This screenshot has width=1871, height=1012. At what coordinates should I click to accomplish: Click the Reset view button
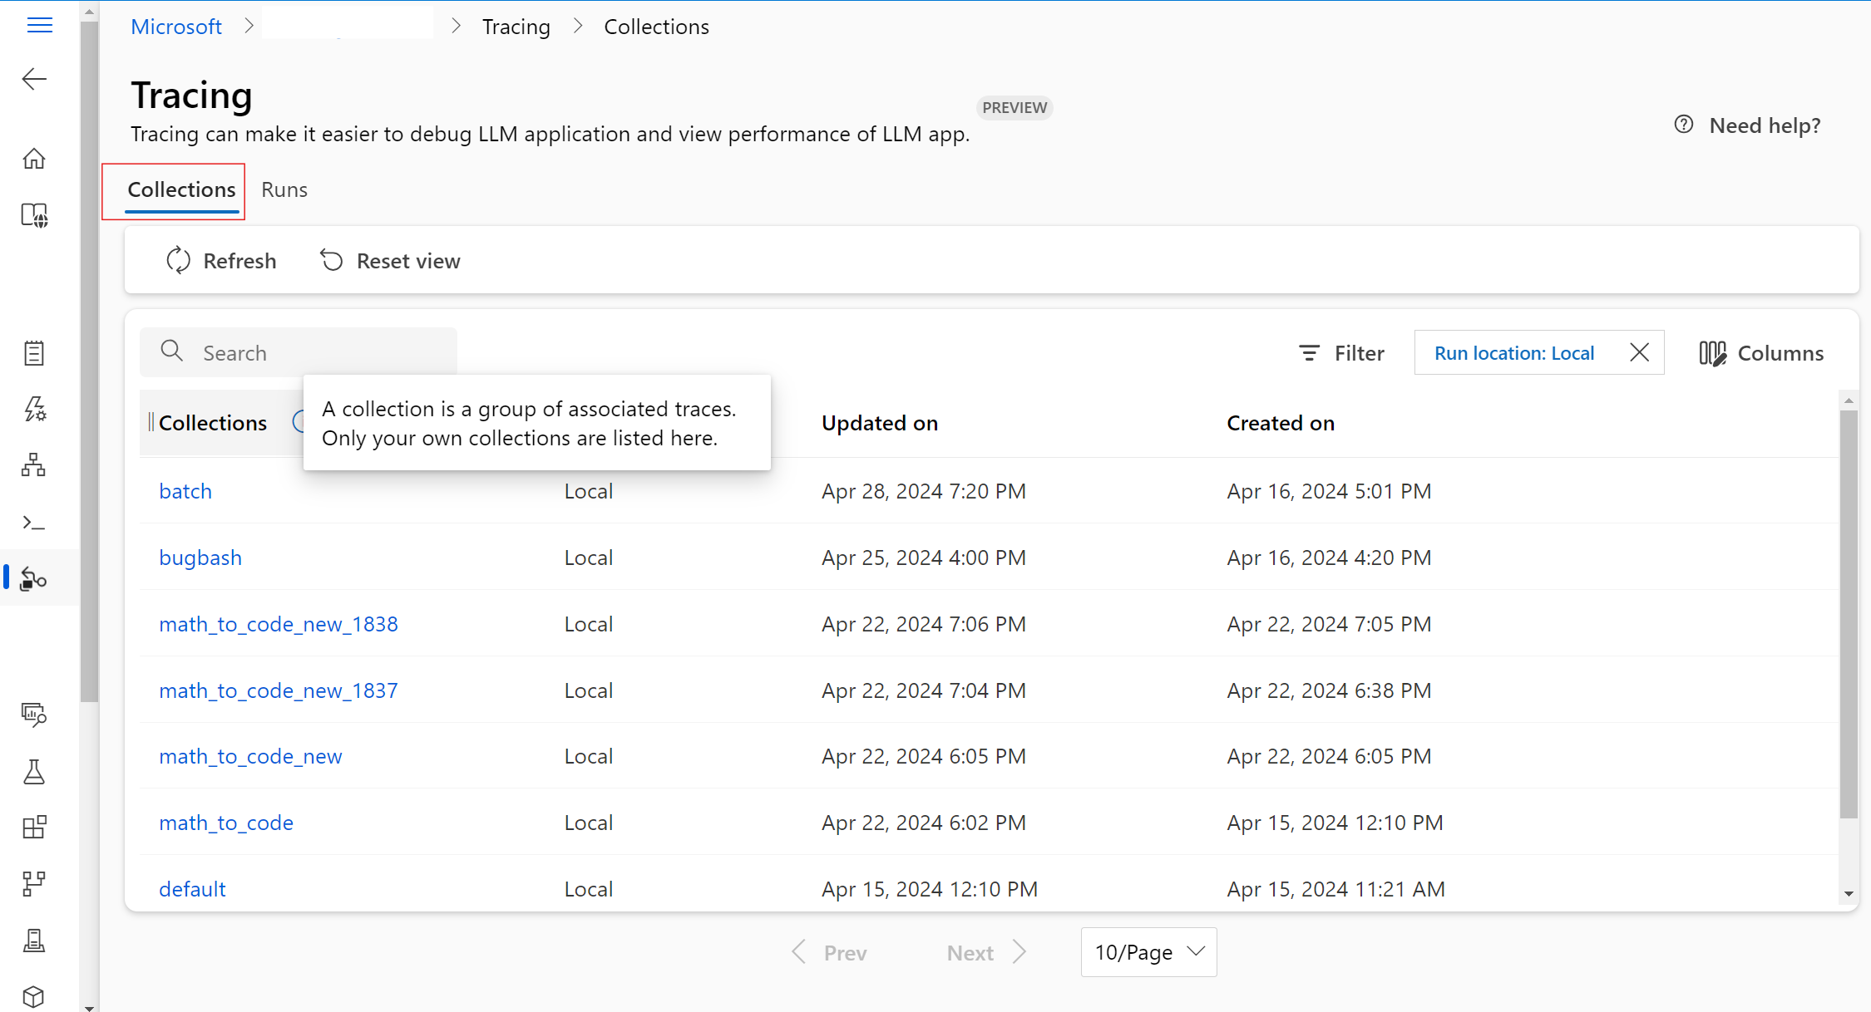click(x=390, y=261)
